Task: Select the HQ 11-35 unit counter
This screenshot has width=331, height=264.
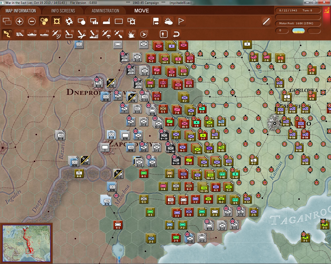Action: (204, 188)
